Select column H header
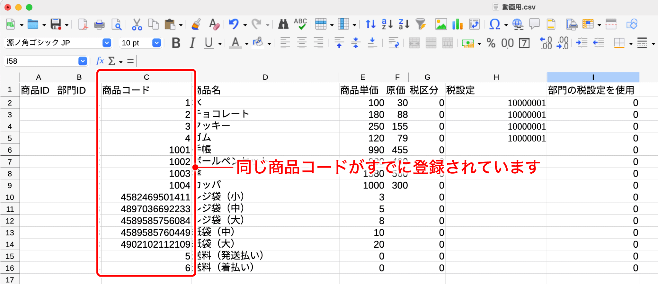658x284 pixels. (496, 77)
